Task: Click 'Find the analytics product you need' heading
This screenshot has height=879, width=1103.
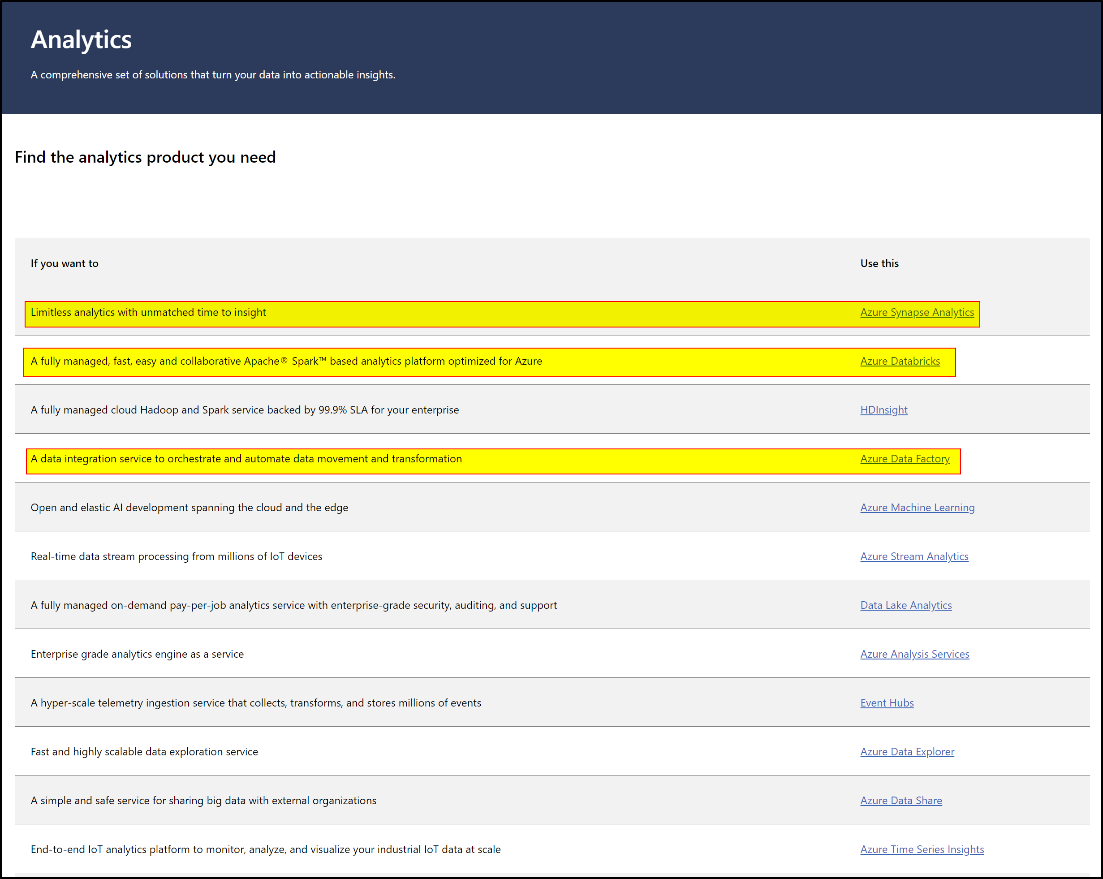Action: 145,157
